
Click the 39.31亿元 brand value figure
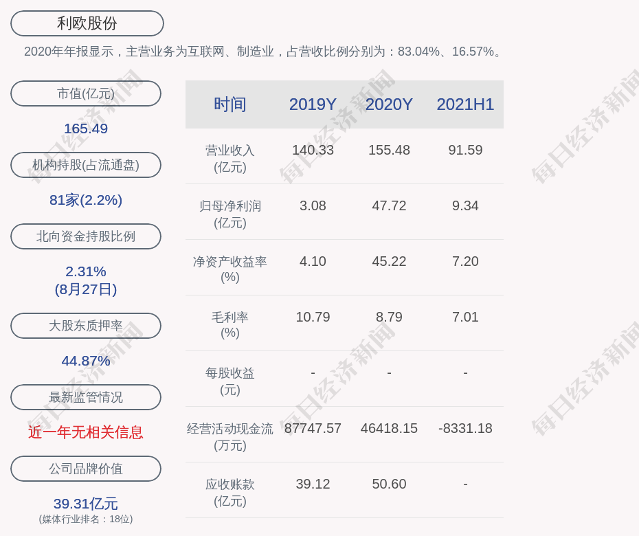click(x=86, y=504)
